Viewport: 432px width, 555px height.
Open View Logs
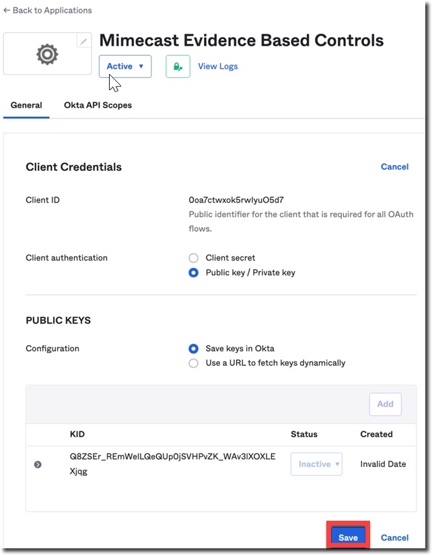tap(218, 66)
